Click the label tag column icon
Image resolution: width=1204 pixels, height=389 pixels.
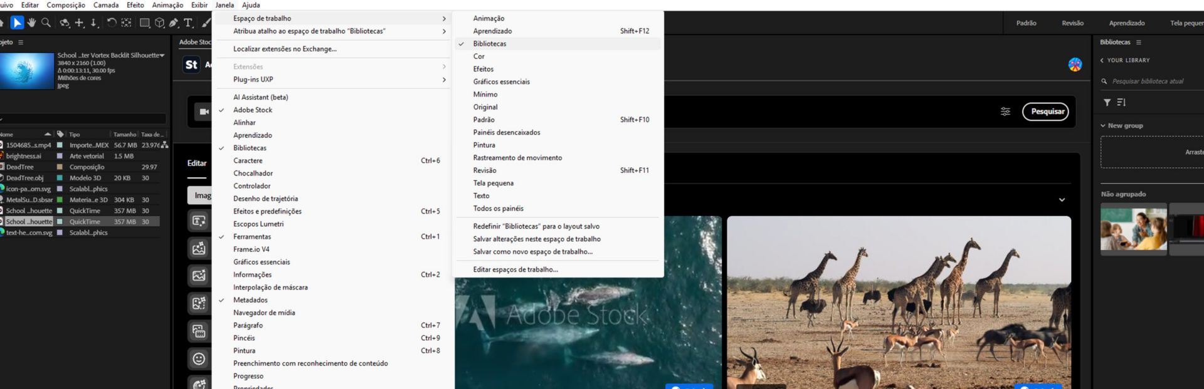(60, 134)
